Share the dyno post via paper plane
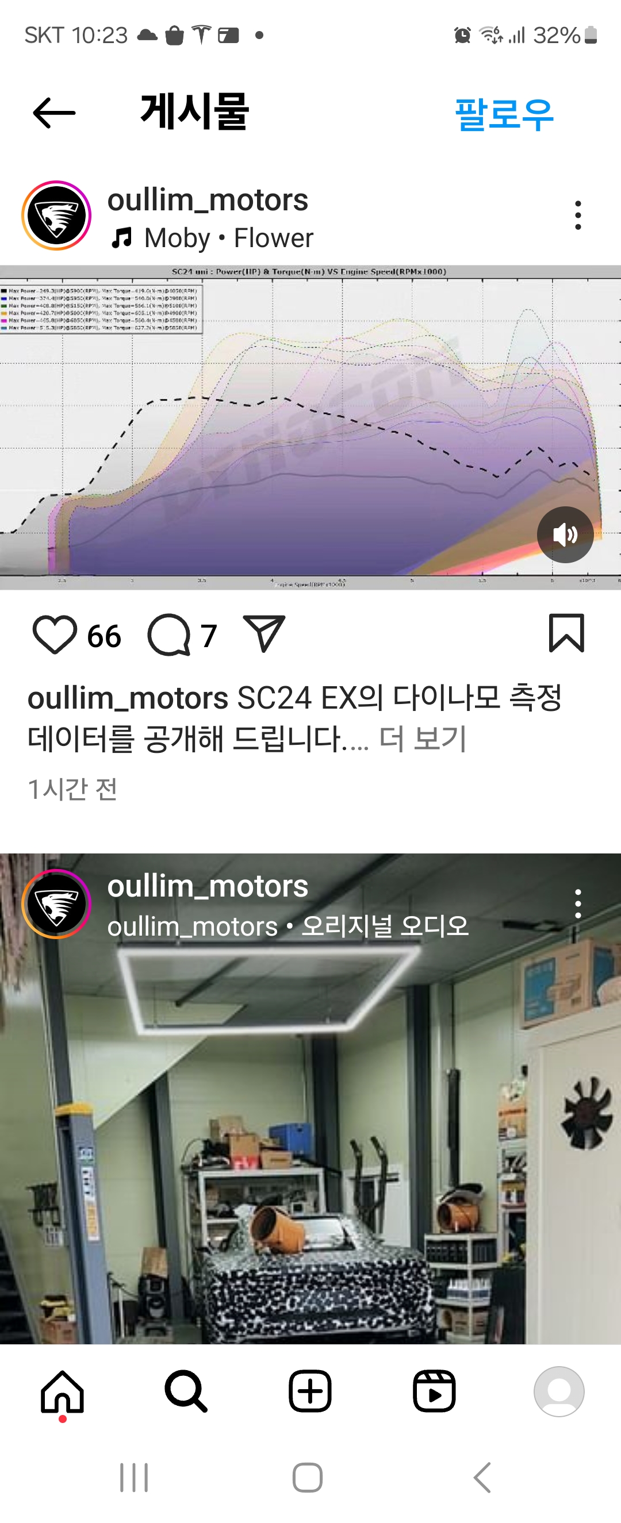Viewport: 621px width, 1523px height. (x=264, y=634)
